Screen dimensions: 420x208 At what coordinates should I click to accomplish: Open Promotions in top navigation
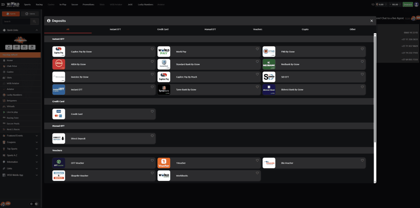89,5
